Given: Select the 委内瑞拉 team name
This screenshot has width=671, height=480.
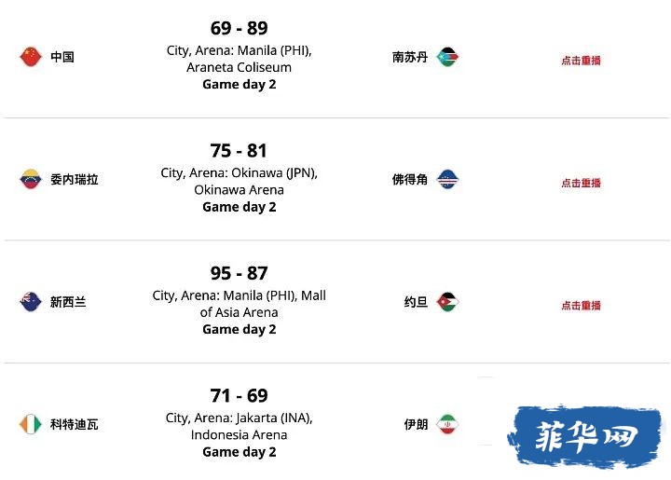Looking at the screenshot, I should 75,179.
